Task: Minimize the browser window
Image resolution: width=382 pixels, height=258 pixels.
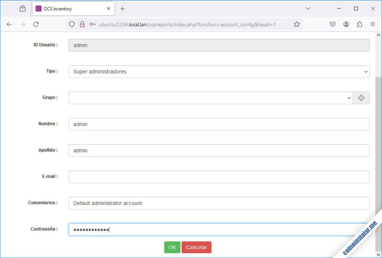Action: tap(339, 9)
